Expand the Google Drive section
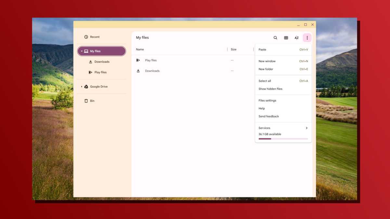The image size is (390, 219). 81,86
